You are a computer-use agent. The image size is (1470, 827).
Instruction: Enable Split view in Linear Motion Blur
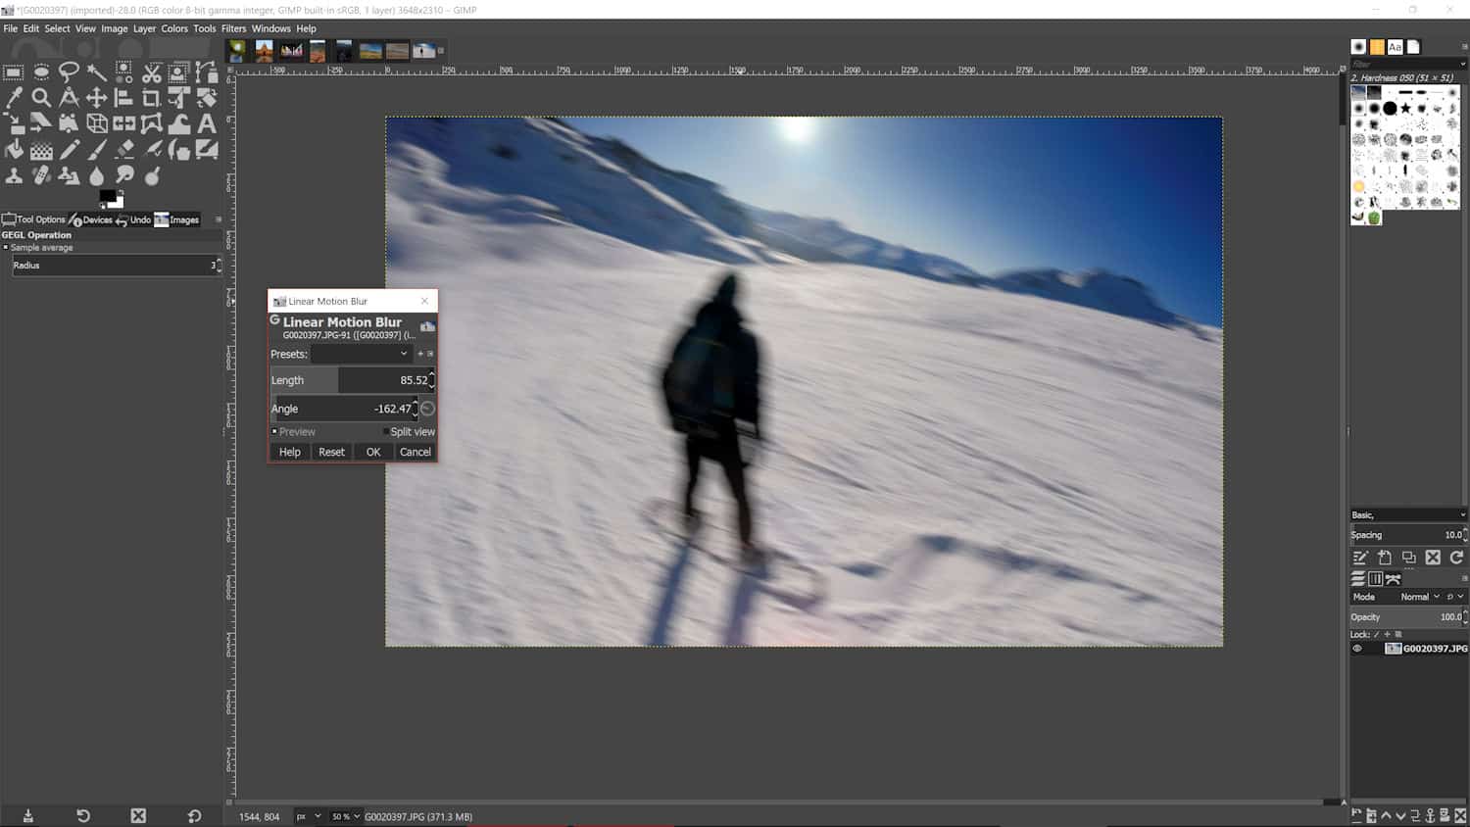(409, 431)
